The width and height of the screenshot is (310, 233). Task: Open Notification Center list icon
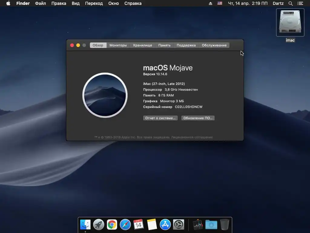300,3
